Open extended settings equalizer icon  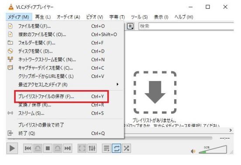(92, 148)
